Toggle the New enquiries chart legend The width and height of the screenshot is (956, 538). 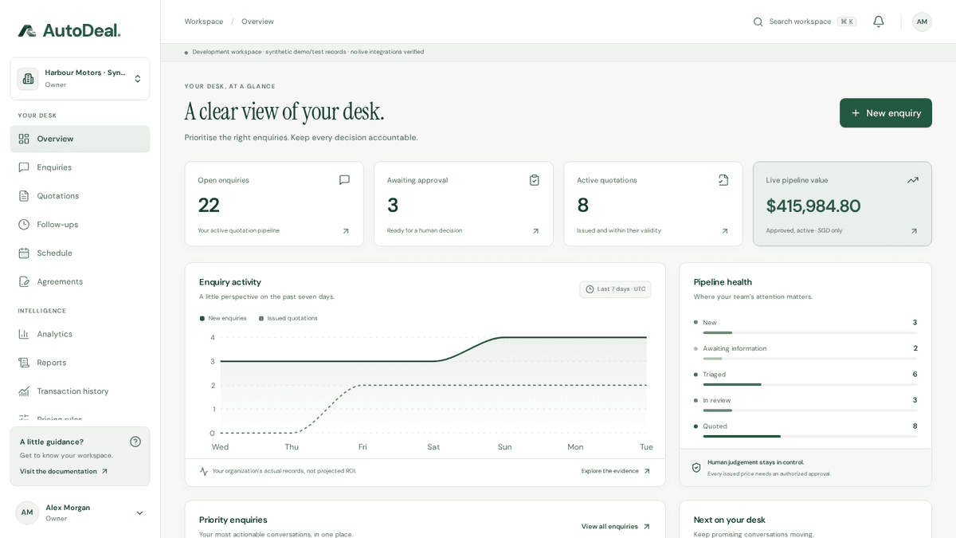point(223,318)
